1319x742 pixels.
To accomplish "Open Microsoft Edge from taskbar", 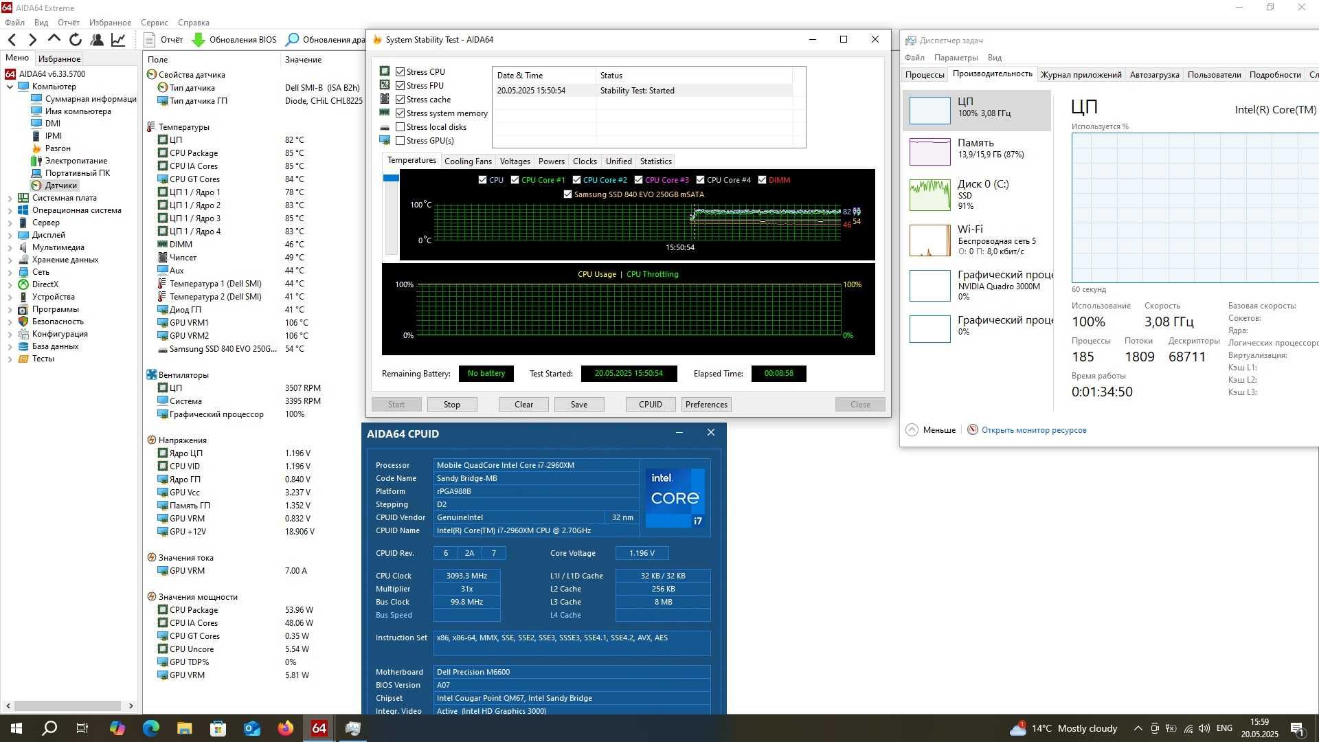I will click(x=150, y=728).
